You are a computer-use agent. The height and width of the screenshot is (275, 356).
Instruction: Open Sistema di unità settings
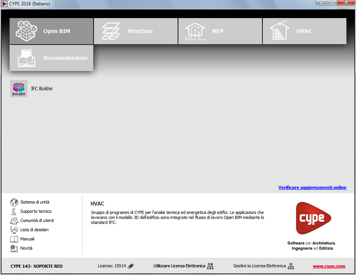coord(35,202)
